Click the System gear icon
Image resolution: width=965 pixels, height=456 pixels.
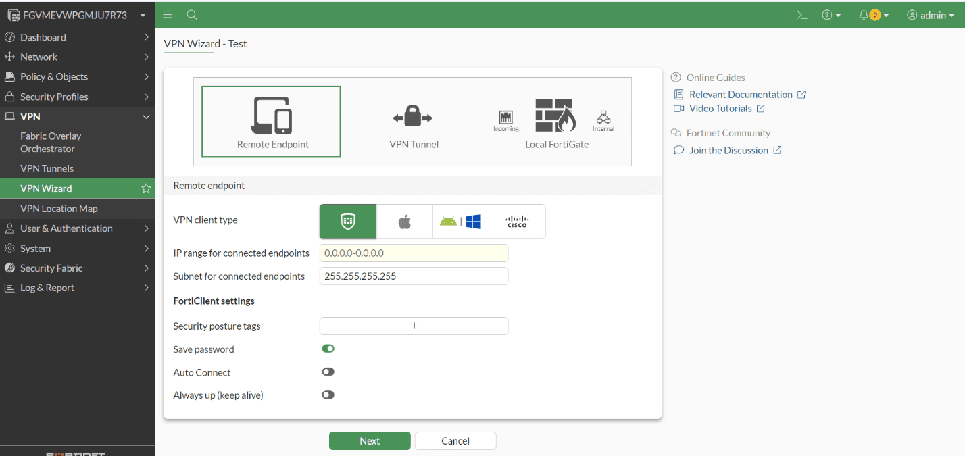click(9, 249)
